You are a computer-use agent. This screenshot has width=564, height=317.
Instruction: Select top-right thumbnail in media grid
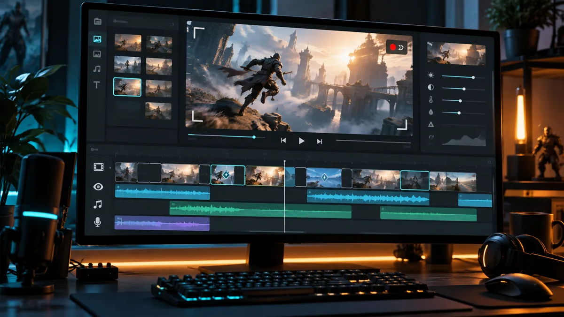click(x=159, y=44)
